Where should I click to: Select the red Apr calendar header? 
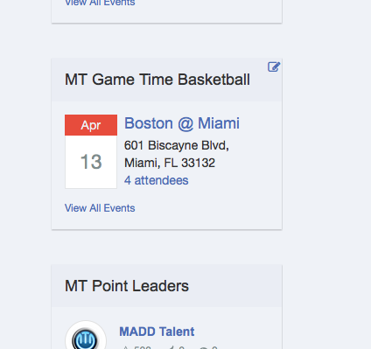click(x=91, y=125)
